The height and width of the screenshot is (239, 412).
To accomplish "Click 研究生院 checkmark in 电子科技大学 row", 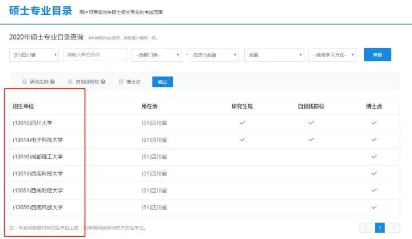I will pos(242,140).
